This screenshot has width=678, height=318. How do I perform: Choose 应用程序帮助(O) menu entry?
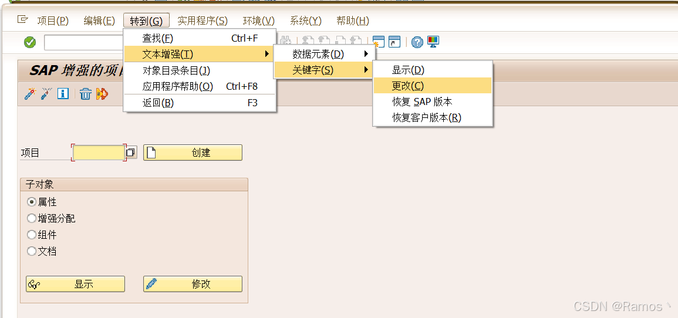tap(200, 86)
